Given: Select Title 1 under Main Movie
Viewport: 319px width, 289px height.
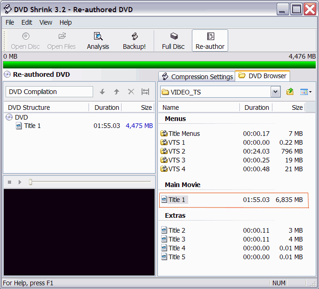Looking at the screenshot, I should pyautogui.click(x=174, y=200).
